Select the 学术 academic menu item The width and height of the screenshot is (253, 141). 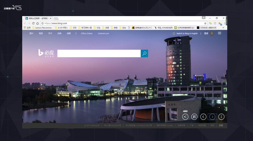tap(50, 33)
